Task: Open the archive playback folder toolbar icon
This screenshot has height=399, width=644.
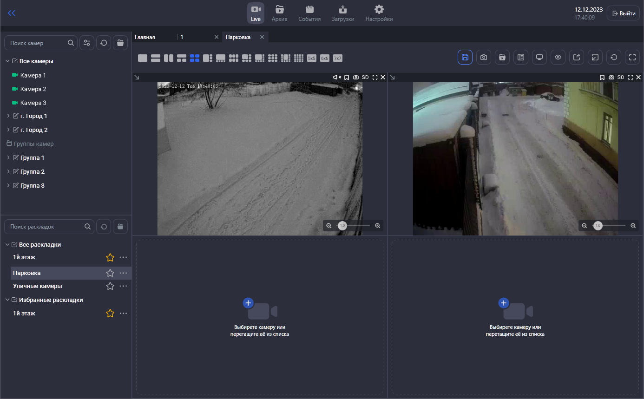Action: [x=502, y=57]
